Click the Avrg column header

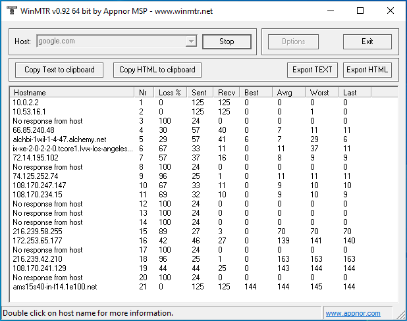[289, 93]
